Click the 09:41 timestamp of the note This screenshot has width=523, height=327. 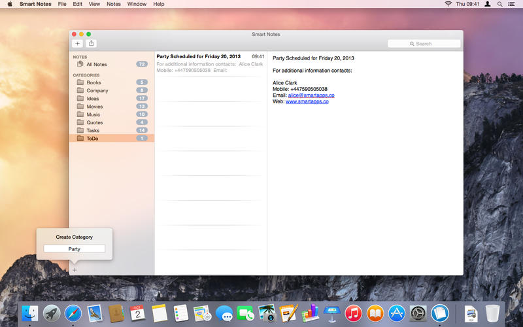click(258, 57)
